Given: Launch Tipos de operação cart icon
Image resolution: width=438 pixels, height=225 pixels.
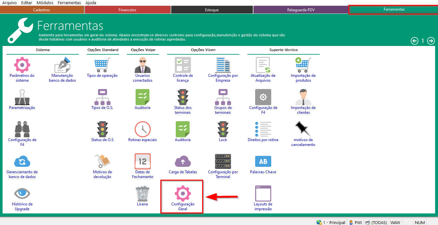Looking at the screenshot, I should click(102, 65).
